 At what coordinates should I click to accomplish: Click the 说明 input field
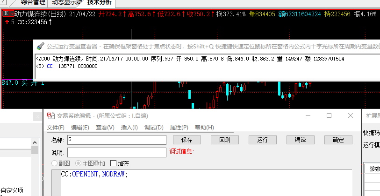(117, 152)
